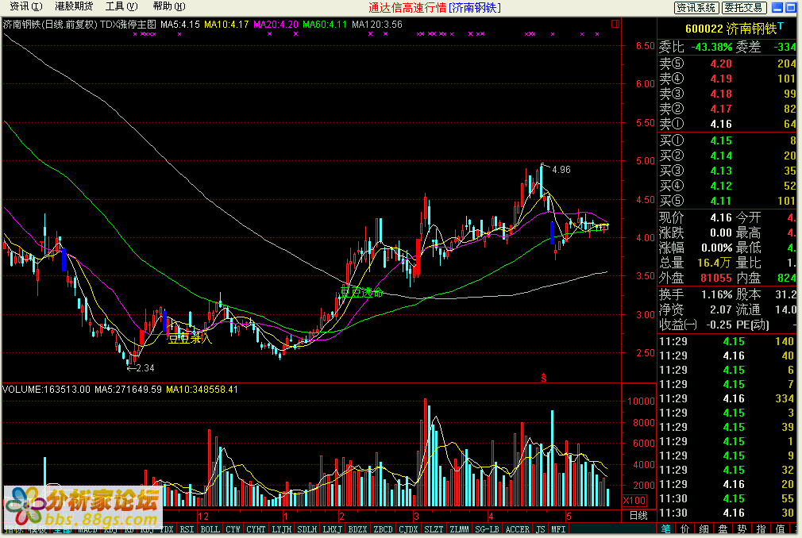Switch to the RSI indicator tab
802x538 pixels.
coord(187,529)
